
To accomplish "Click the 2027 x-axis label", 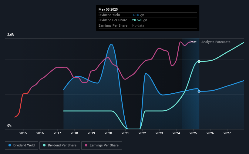I will (227, 133).
